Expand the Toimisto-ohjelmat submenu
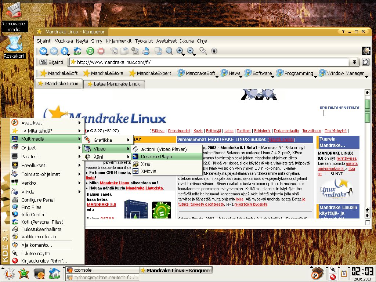376x282 pixels. pyautogui.click(x=46, y=174)
